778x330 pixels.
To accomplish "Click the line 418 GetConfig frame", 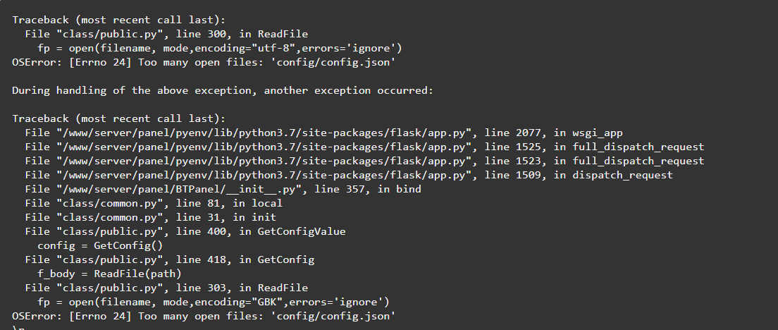I will point(169,259).
